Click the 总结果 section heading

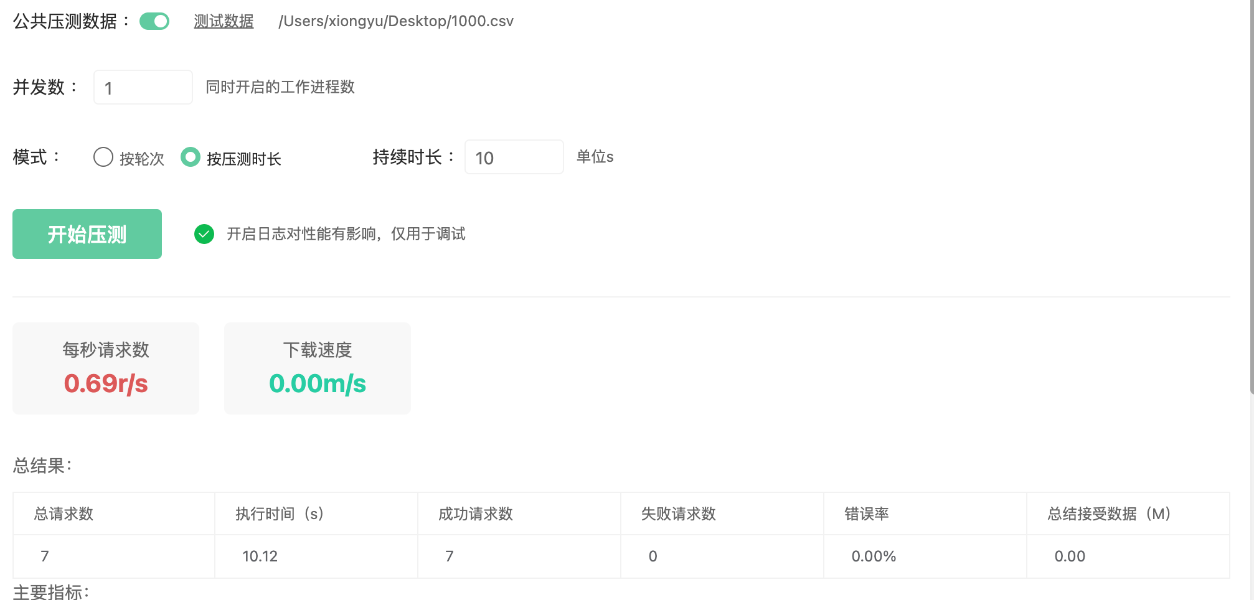pyautogui.click(x=42, y=466)
